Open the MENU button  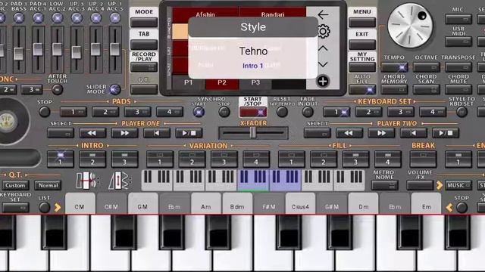coord(362,23)
